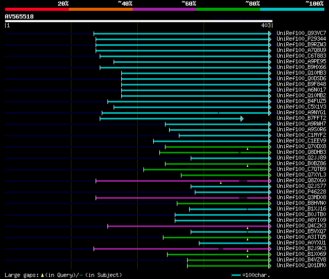This screenshot has width=329, height=279.
Task: Select the UniRef100_B2J9K3 label
Action: coord(301,249)
